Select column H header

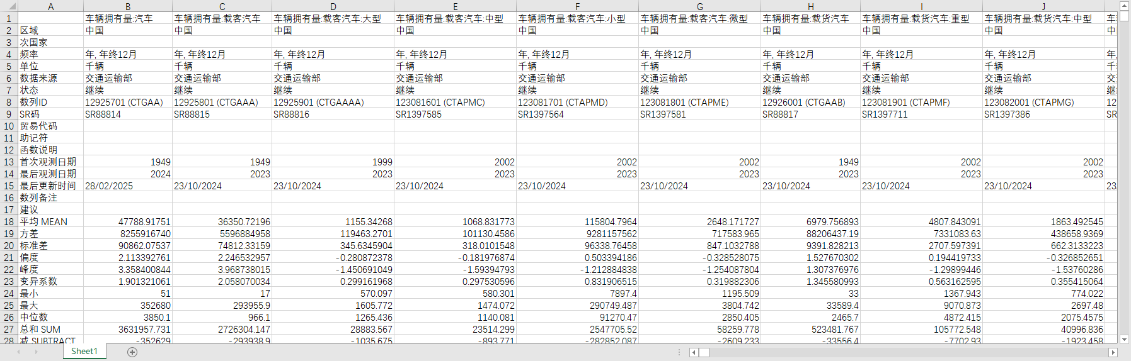coord(810,6)
